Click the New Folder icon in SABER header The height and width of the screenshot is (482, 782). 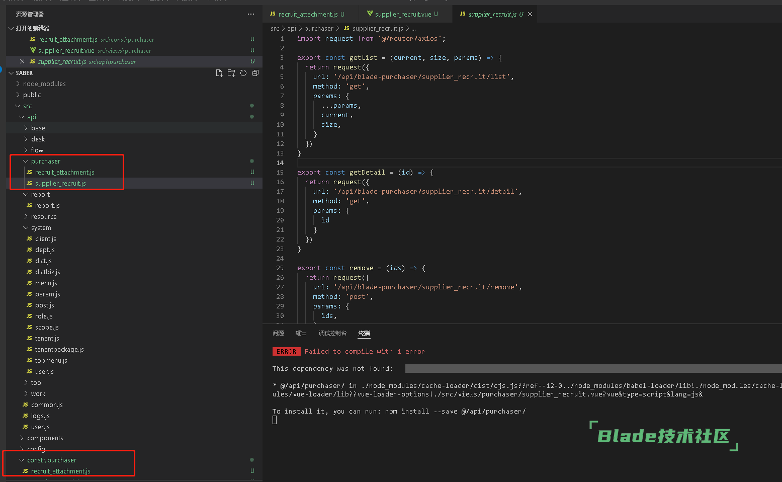click(231, 73)
